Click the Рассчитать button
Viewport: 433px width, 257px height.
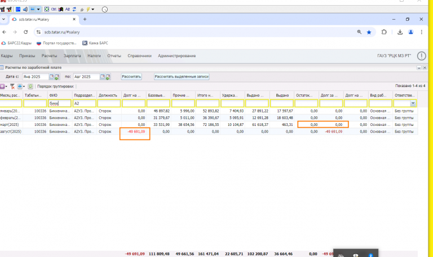[131, 77]
